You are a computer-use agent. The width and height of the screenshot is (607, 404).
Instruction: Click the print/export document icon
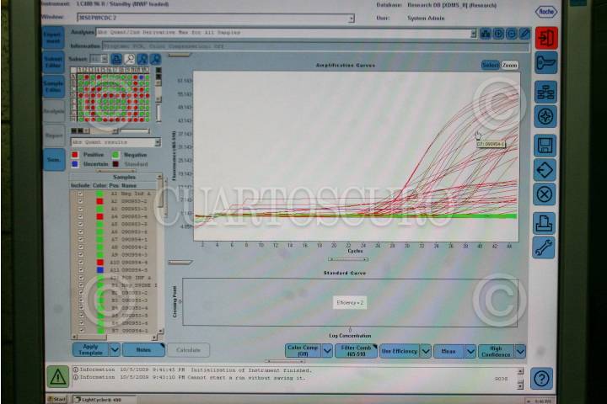click(545, 222)
